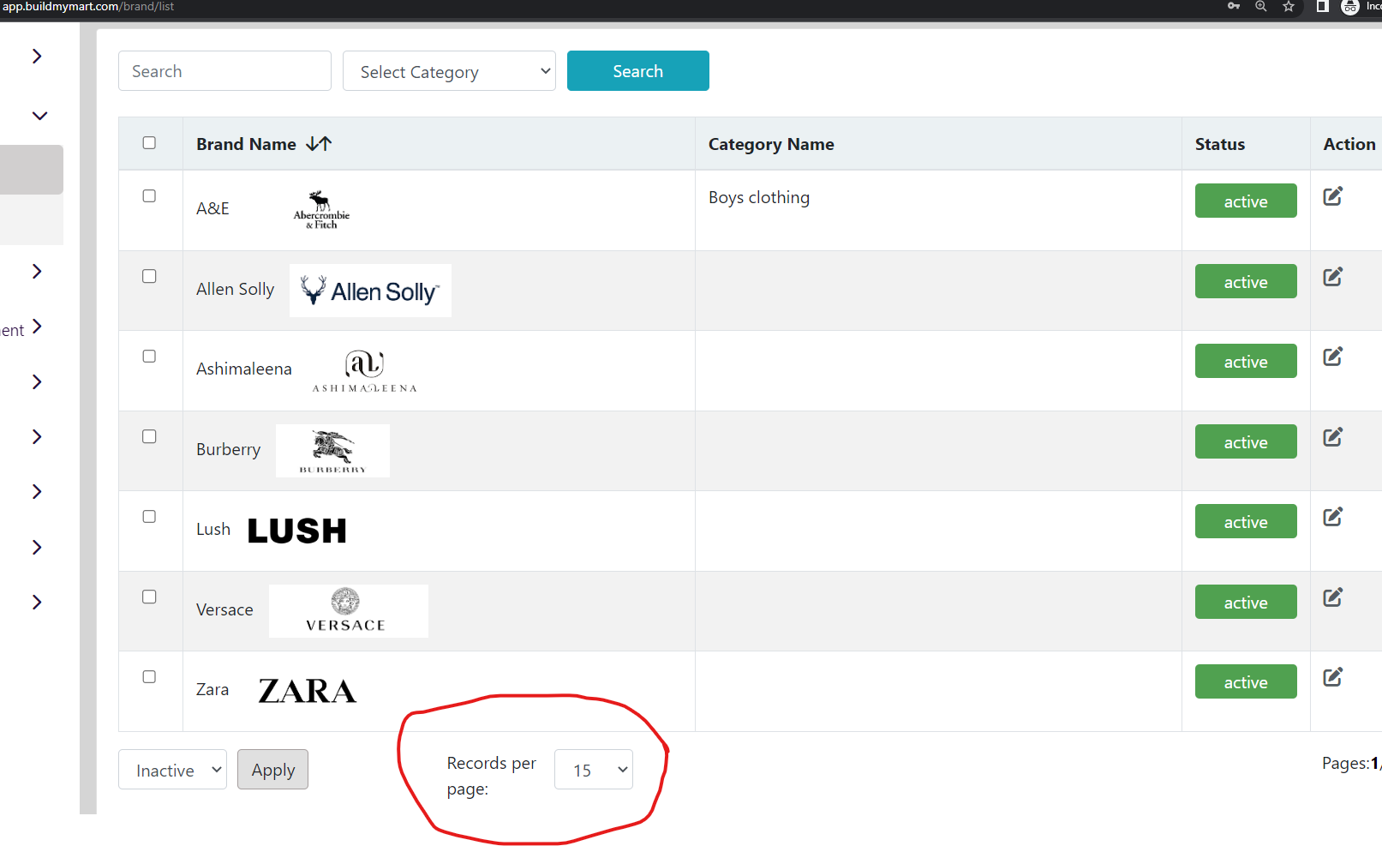The image size is (1382, 846).
Task: Tick the Ashimaleena row checkbox
Action: (x=149, y=357)
